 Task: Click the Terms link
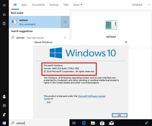(47, 99)
